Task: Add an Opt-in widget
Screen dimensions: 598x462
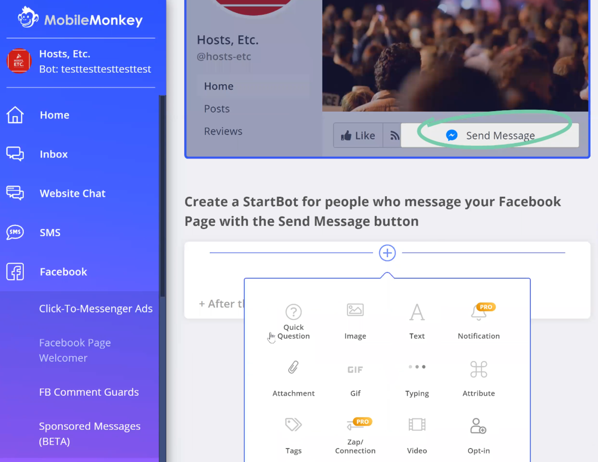Action: (479, 436)
